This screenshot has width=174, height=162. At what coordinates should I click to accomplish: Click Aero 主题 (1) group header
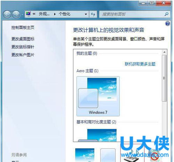(87, 71)
